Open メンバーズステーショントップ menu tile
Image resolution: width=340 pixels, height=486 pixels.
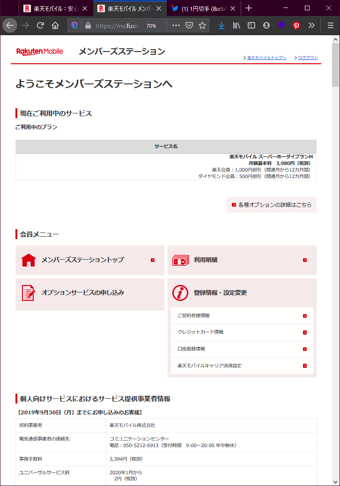coord(90,261)
